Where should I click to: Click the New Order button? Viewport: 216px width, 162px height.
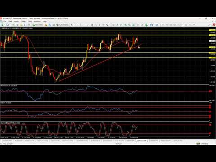(x=38, y=25)
